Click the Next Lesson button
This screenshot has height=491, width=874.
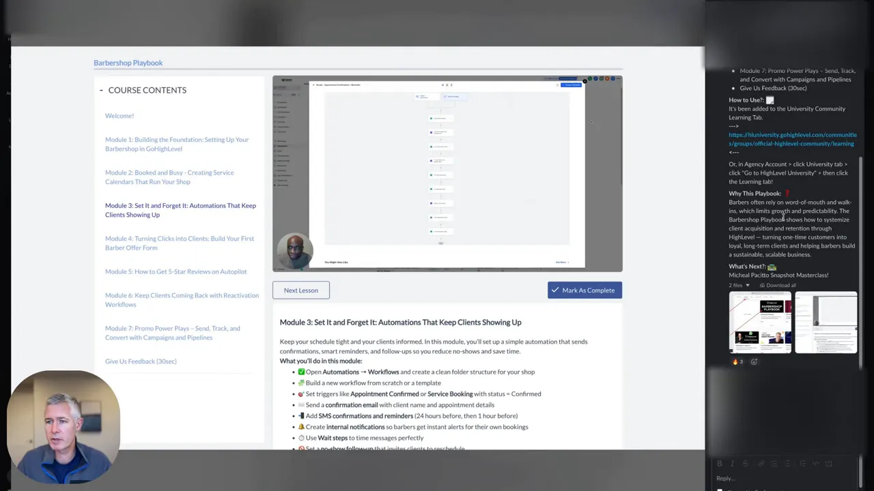[301, 291]
